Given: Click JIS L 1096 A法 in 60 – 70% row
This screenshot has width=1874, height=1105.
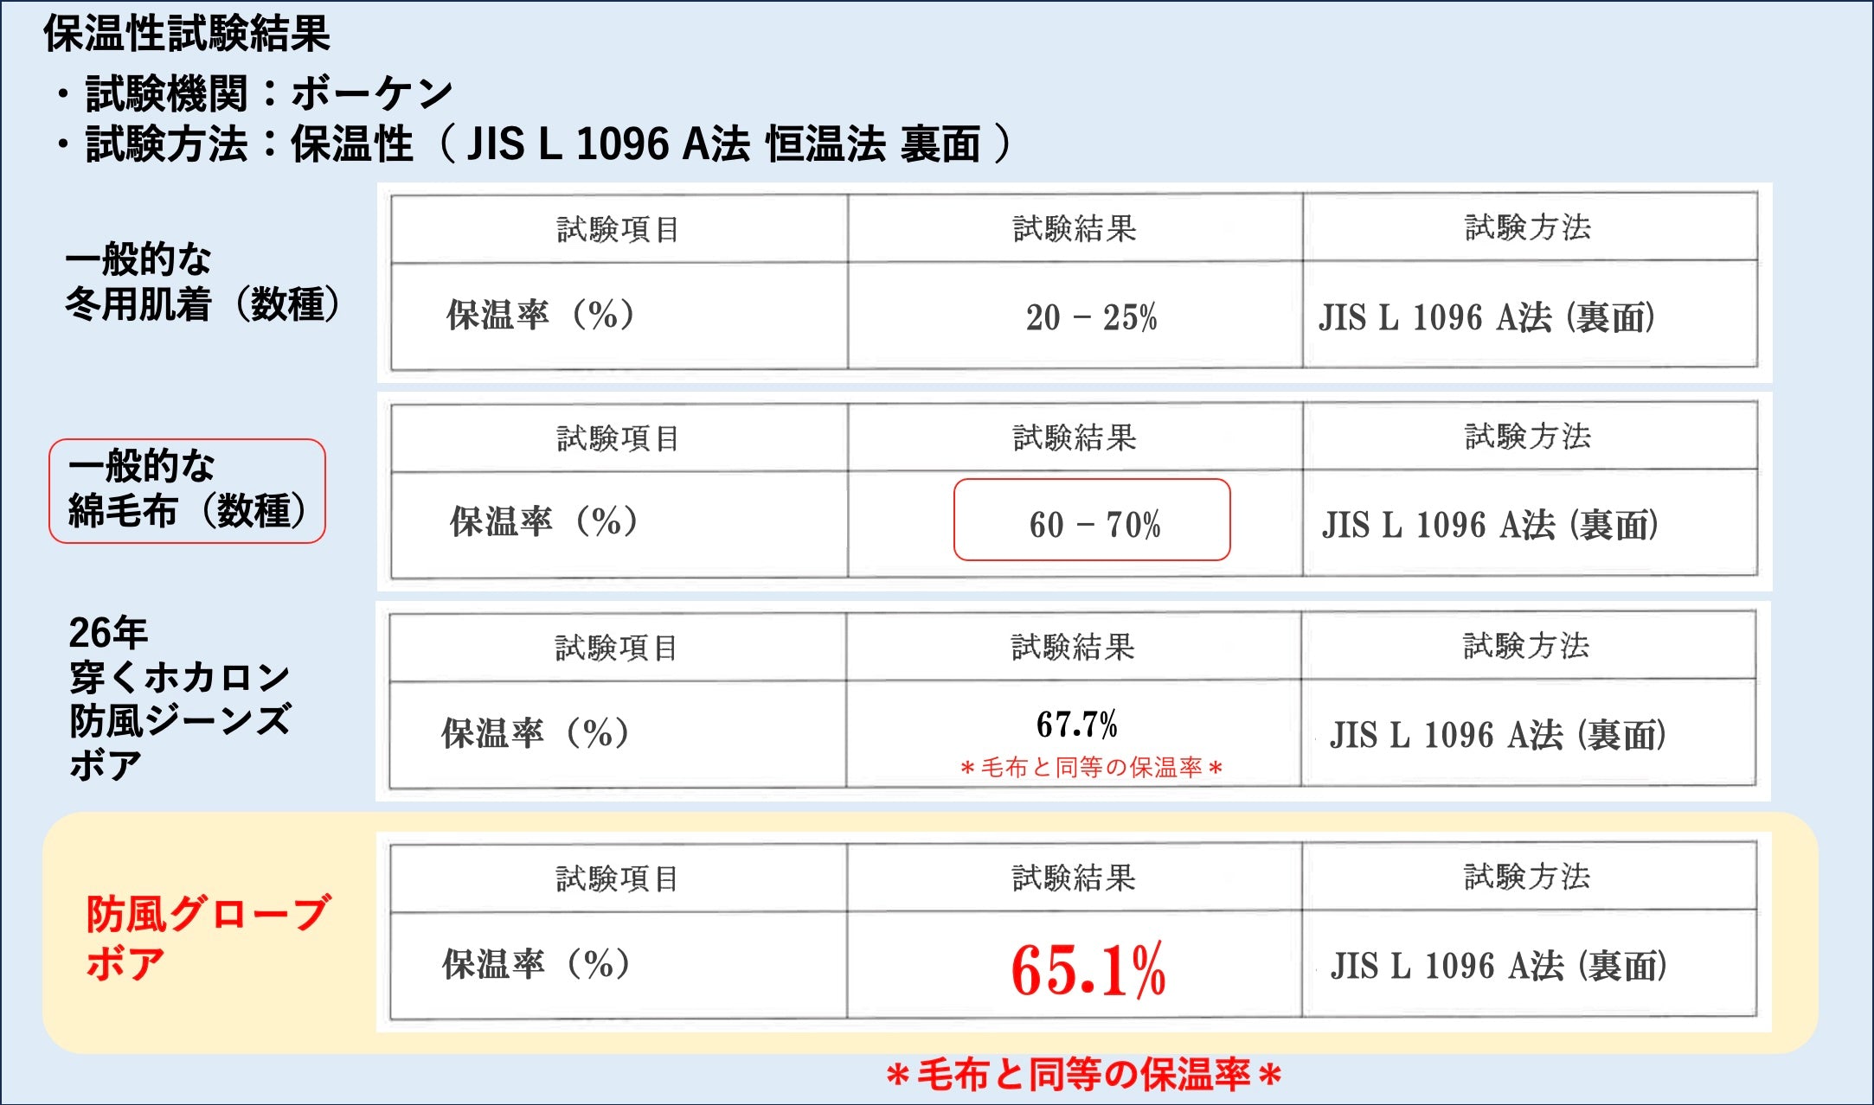Looking at the screenshot, I should (1491, 525).
